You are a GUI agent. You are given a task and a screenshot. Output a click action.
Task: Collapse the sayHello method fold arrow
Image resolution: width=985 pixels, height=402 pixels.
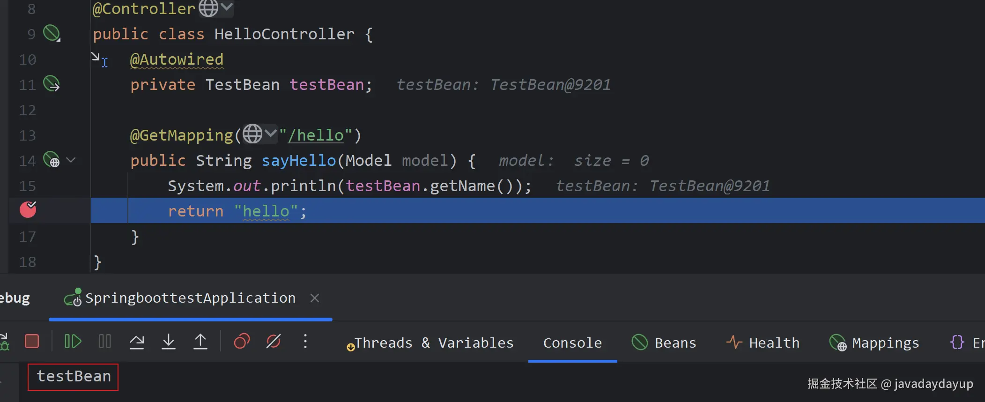[71, 160]
